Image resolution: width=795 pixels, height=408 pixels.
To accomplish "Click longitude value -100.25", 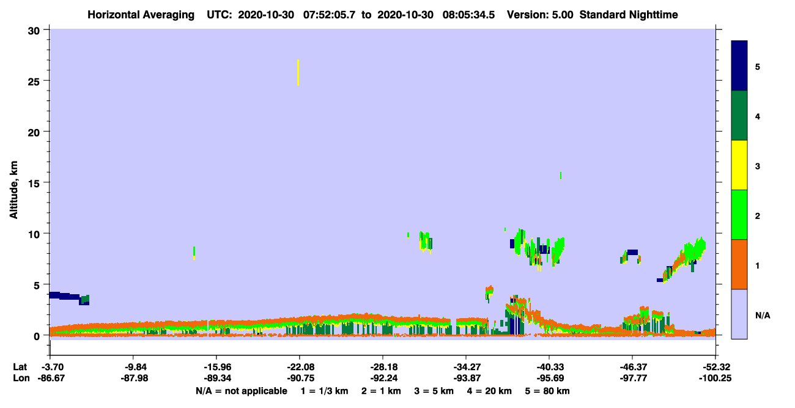I will [x=715, y=378].
